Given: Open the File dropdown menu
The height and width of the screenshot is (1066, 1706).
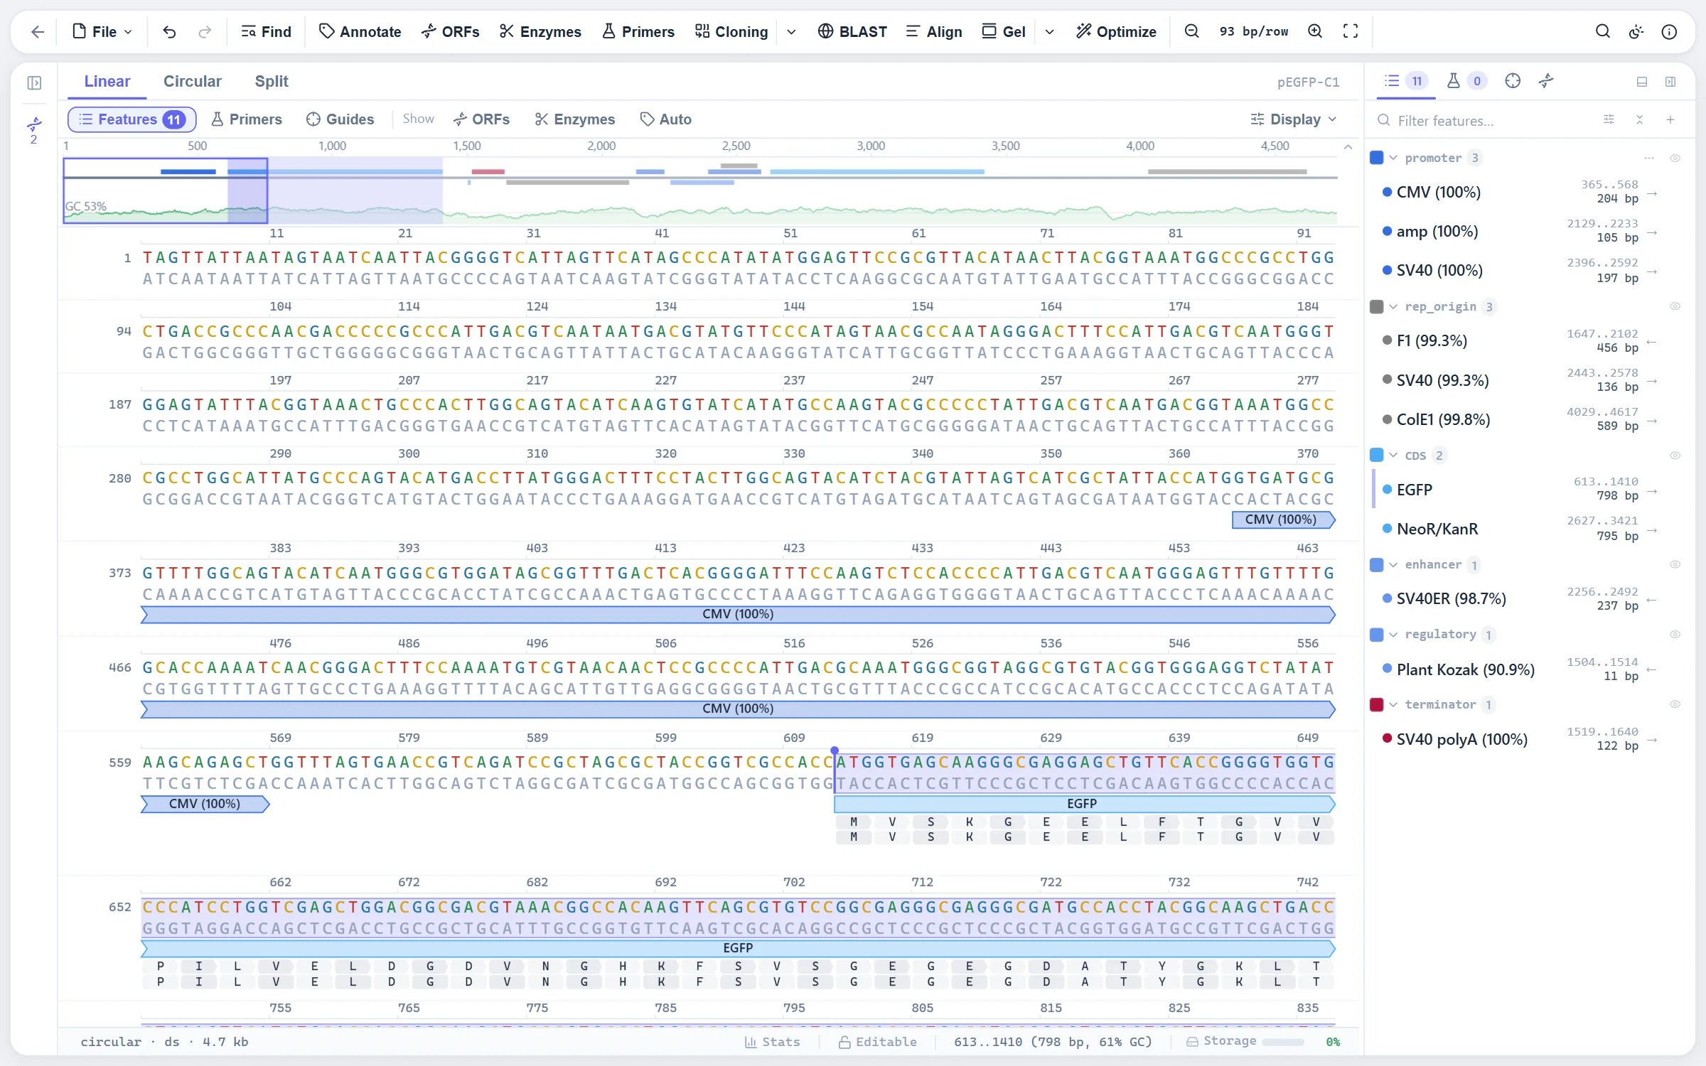Looking at the screenshot, I should pos(103,31).
